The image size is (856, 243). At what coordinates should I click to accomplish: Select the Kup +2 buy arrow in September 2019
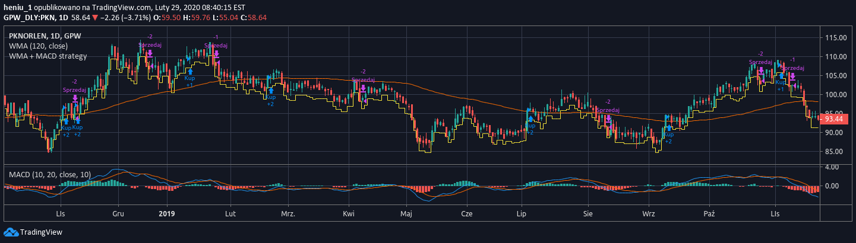pyautogui.click(x=669, y=127)
